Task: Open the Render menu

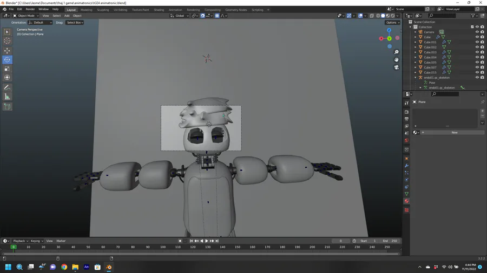Action: click(x=30, y=9)
